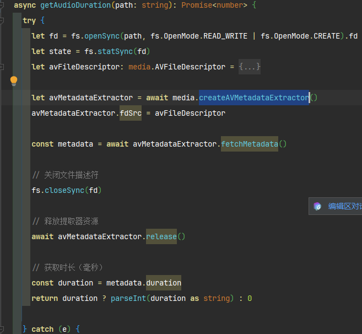The width and height of the screenshot is (362, 334).
Task: Click the highlighted fdSrc property
Action: 131,113
